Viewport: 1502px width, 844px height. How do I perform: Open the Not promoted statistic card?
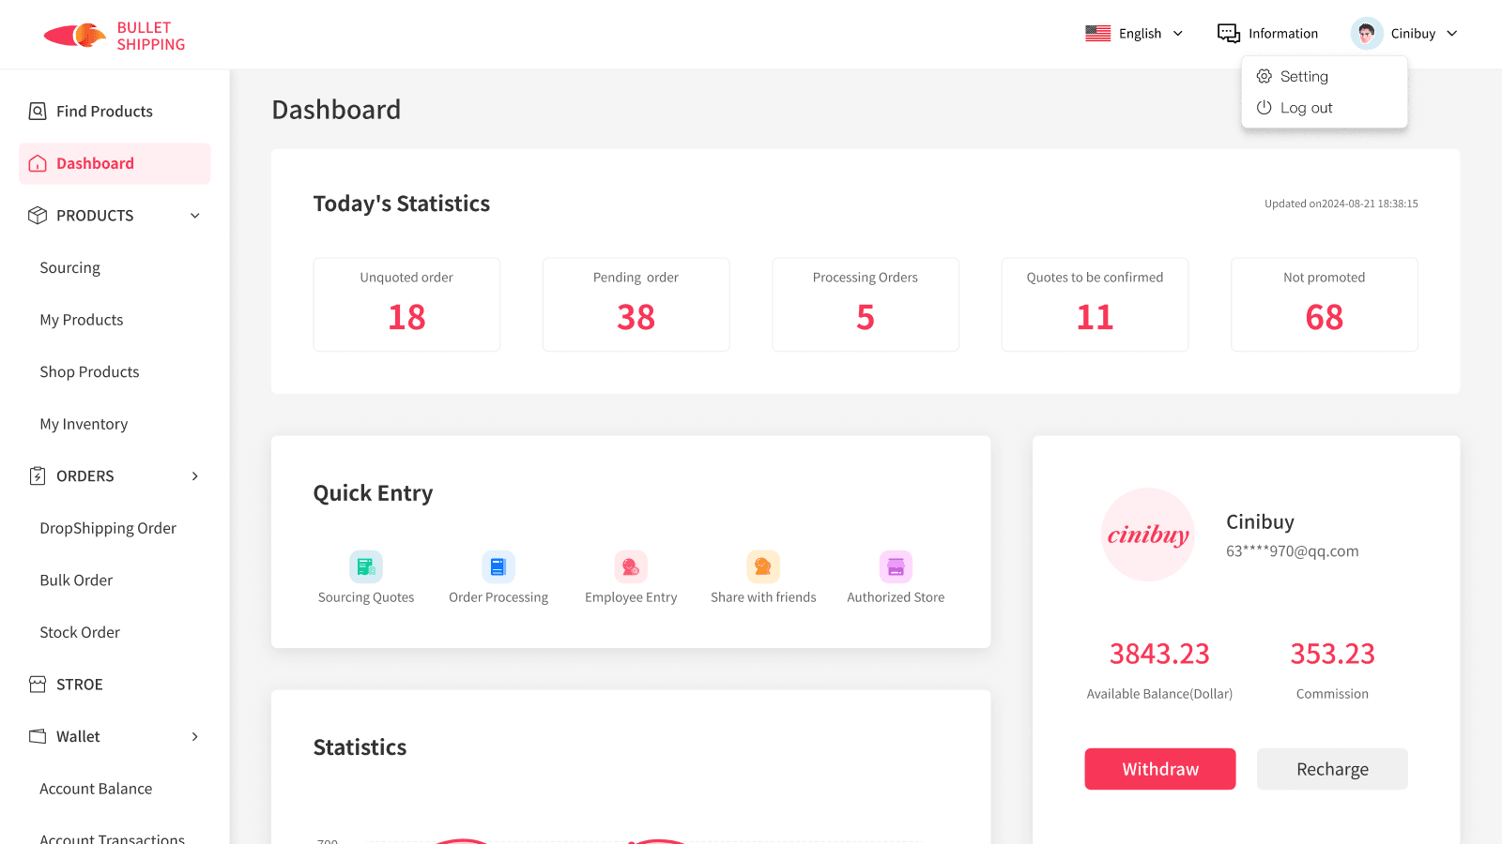[1324, 305]
